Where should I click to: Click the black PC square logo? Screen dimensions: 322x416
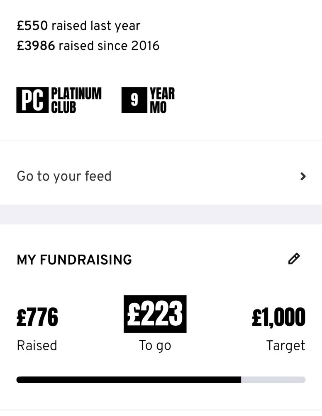(x=32, y=100)
